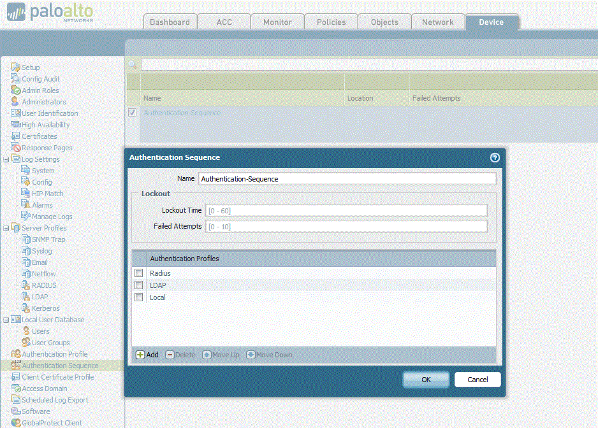
Task: Select Authentication Sequence in sidebar
Action: [60, 366]
